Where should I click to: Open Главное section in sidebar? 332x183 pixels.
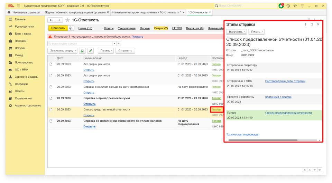[20, 19]
